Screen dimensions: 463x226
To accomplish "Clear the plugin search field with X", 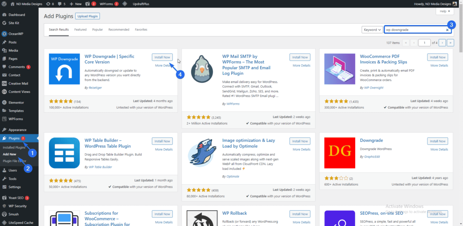I will (x=447, y=30).
